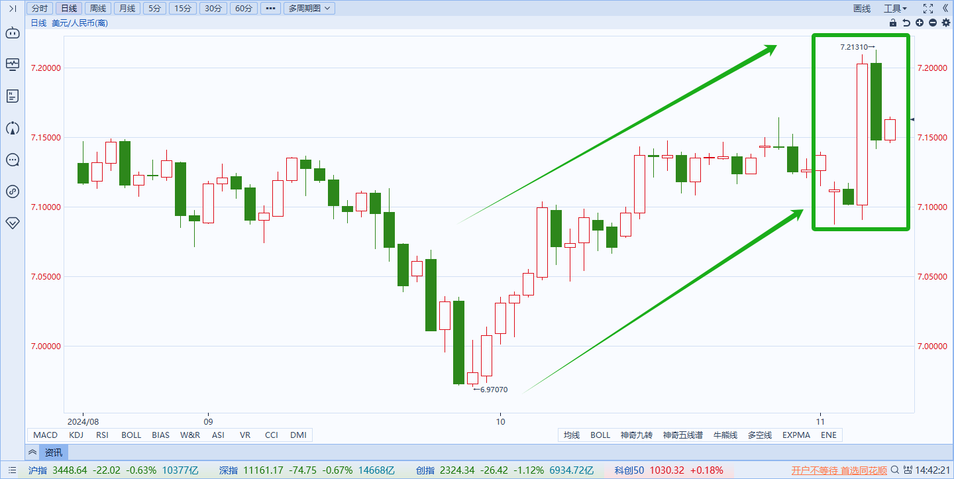Click the 10 month marker on time axis
The image size is (954, 479).
click(x=500, y=421)
